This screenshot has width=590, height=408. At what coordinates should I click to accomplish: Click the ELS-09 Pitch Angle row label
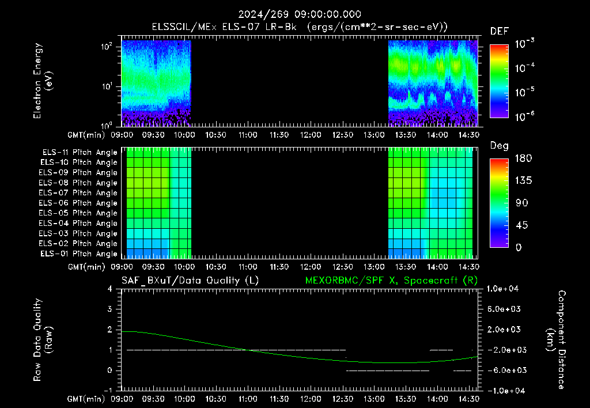tap(78, 173)
